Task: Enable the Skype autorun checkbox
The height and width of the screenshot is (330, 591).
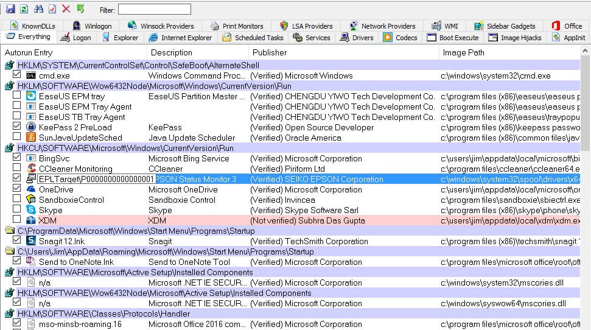Action: click(16, 209)
